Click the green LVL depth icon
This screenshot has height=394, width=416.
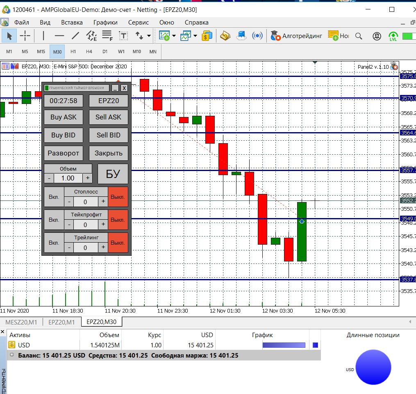[393, 36]
